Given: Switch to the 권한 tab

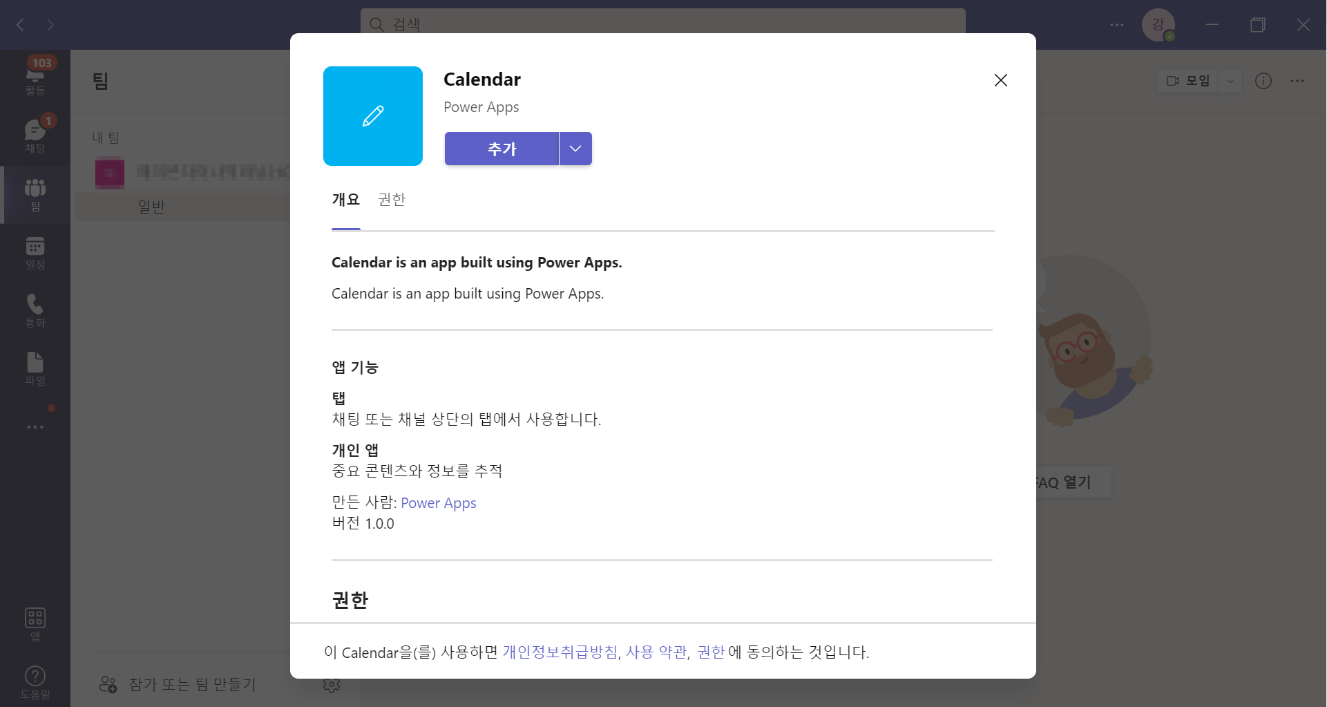Looking at the screenshot, I should (x=392, y=200).
